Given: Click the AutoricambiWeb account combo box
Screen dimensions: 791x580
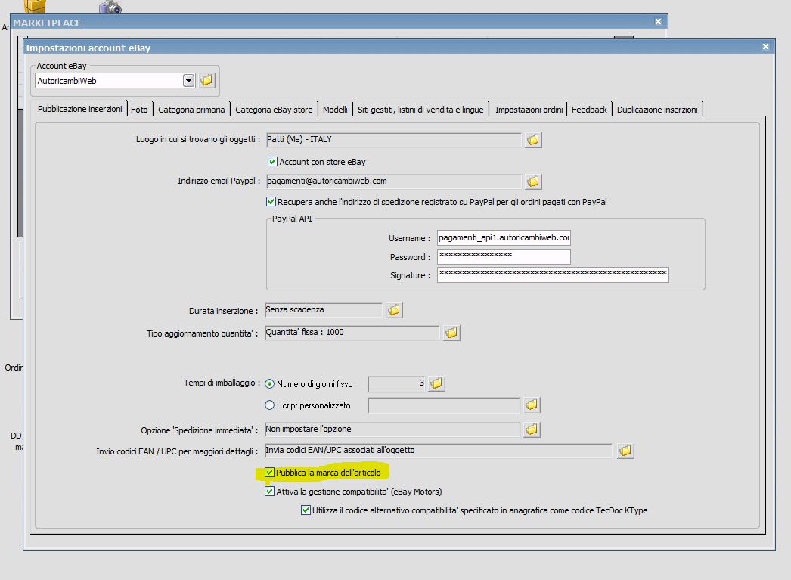Looking at the screenshot, I should coord(115,81).
